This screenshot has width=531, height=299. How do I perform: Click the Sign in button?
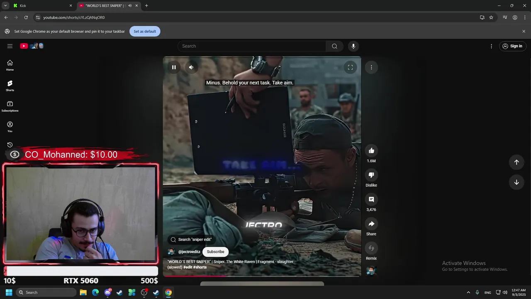point(512,46)
